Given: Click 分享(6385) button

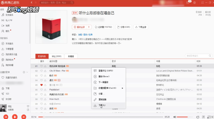Looking at the screenshot, I should coord(124,27).
